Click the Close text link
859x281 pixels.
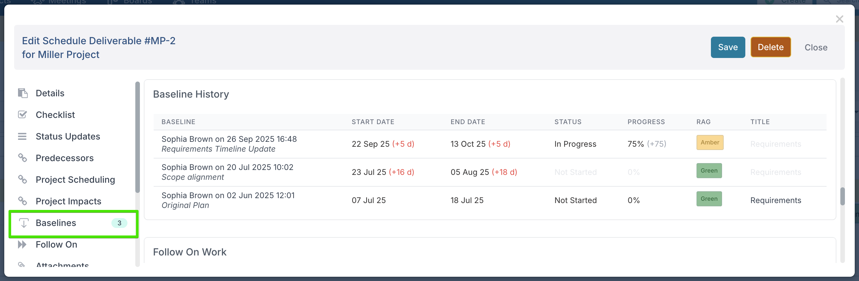816,47
